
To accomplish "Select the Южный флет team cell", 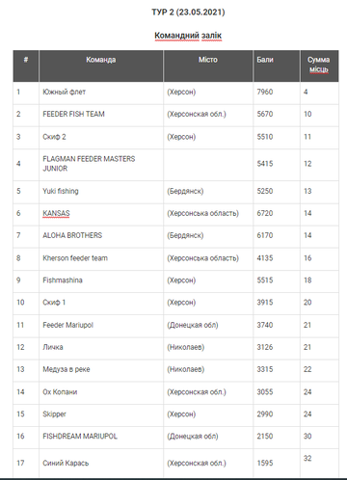I will point(101,93).
